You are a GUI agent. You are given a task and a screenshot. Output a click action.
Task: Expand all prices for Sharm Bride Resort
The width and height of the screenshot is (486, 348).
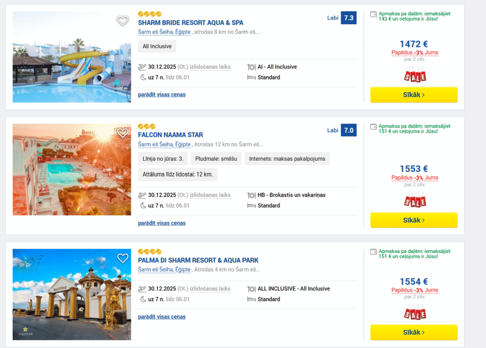pos(161,94)
